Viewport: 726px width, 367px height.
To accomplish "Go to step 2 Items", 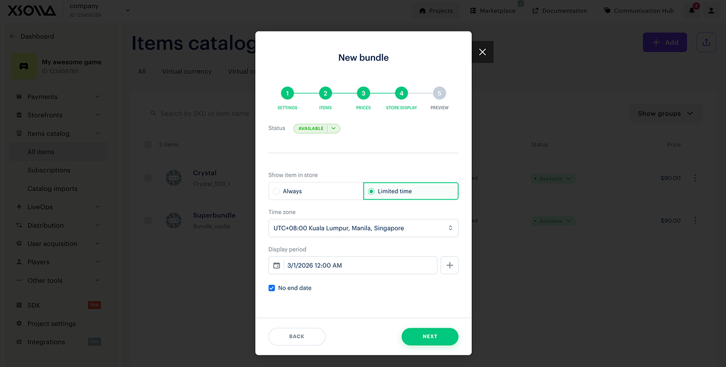I will click(x=325, y=93).
